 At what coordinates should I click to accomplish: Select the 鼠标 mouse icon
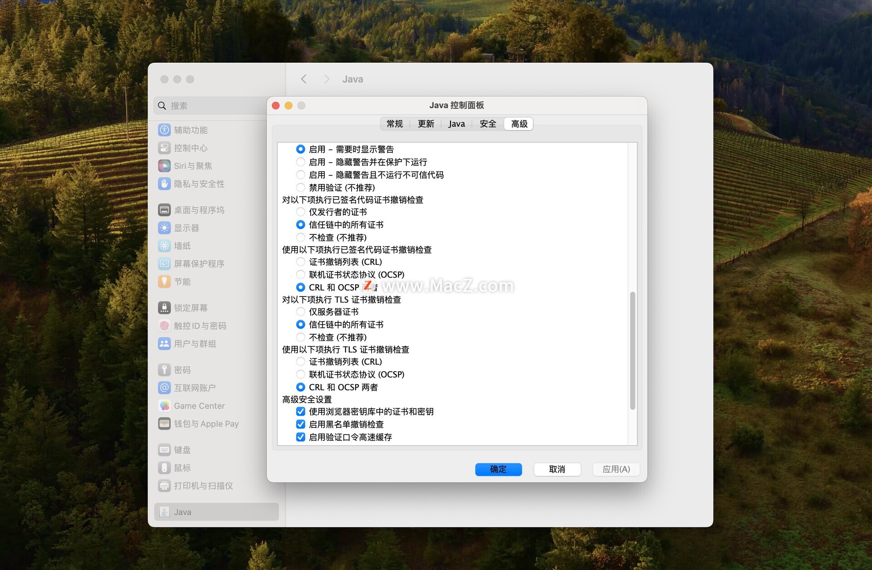tap(164, 468)
